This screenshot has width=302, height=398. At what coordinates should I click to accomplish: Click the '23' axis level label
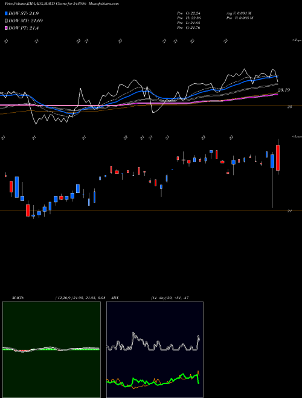coord(289,107)
